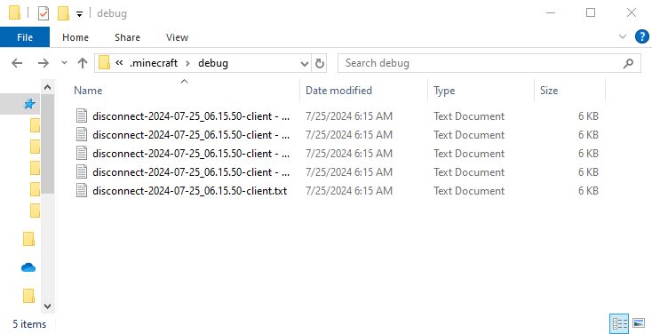
Task: Click the 5 items status text
Action: coord(29,324)
